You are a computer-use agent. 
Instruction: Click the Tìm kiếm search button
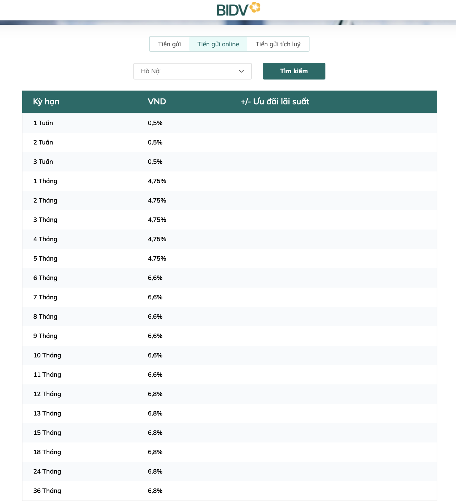[x=294, y=71]
